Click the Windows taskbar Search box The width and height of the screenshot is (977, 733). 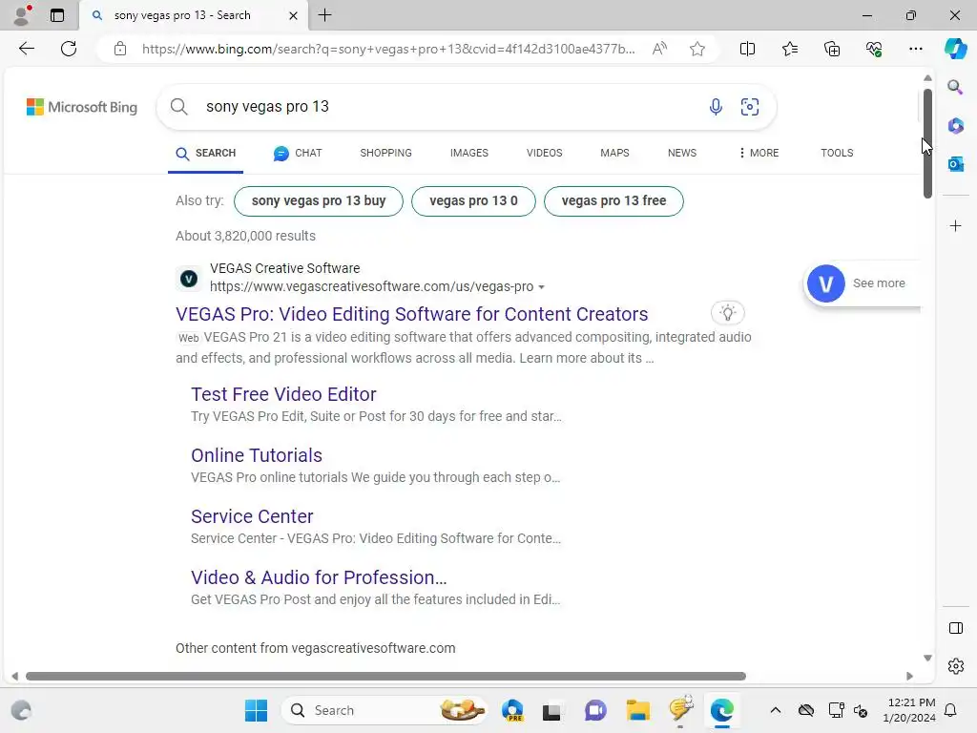[384, 710]
